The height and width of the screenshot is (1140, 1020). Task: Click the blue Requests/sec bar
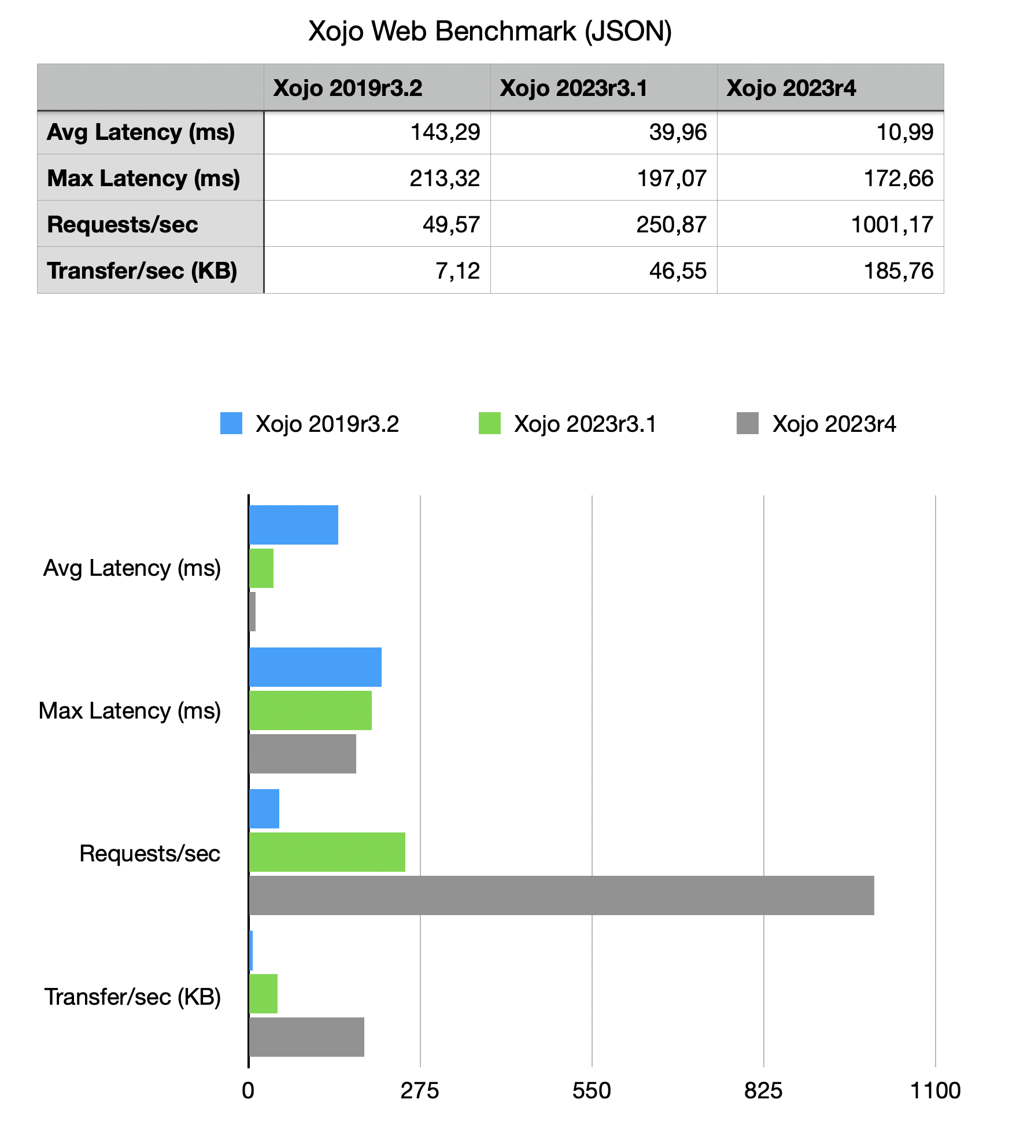[x=264, y=809]
